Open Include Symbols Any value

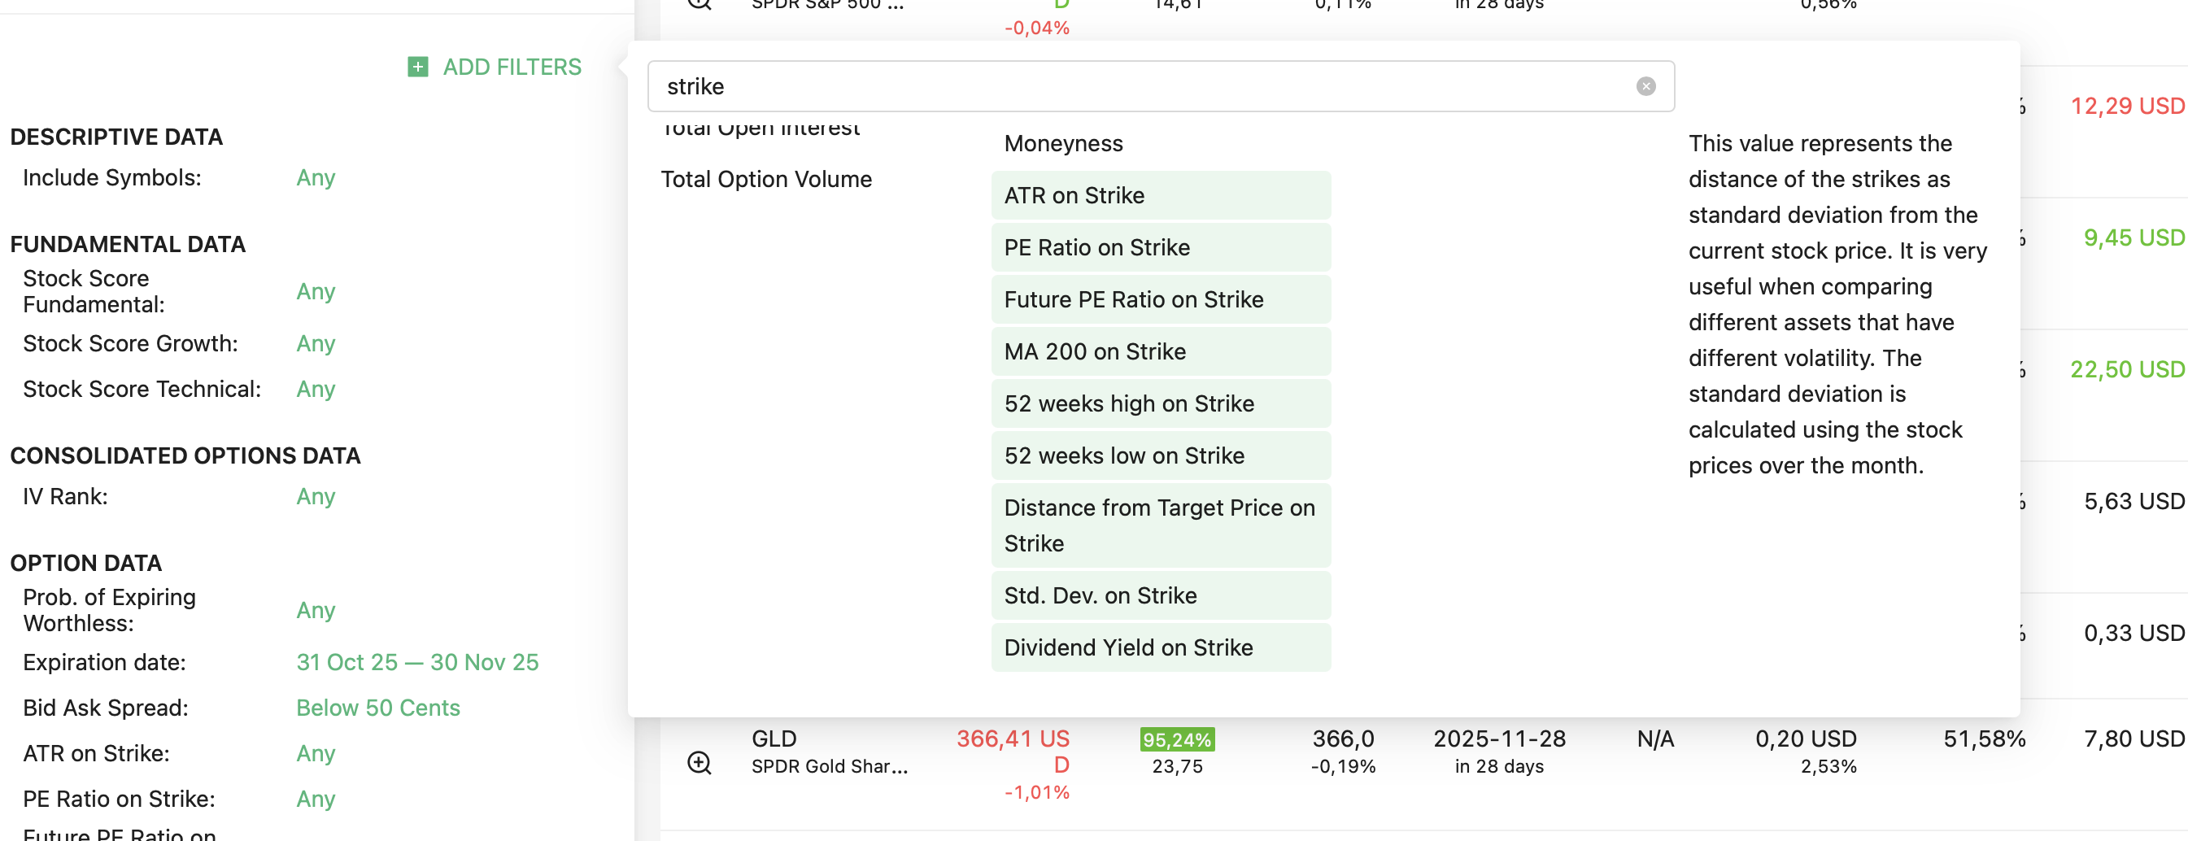pyautogui.click(x=315, y=177)
